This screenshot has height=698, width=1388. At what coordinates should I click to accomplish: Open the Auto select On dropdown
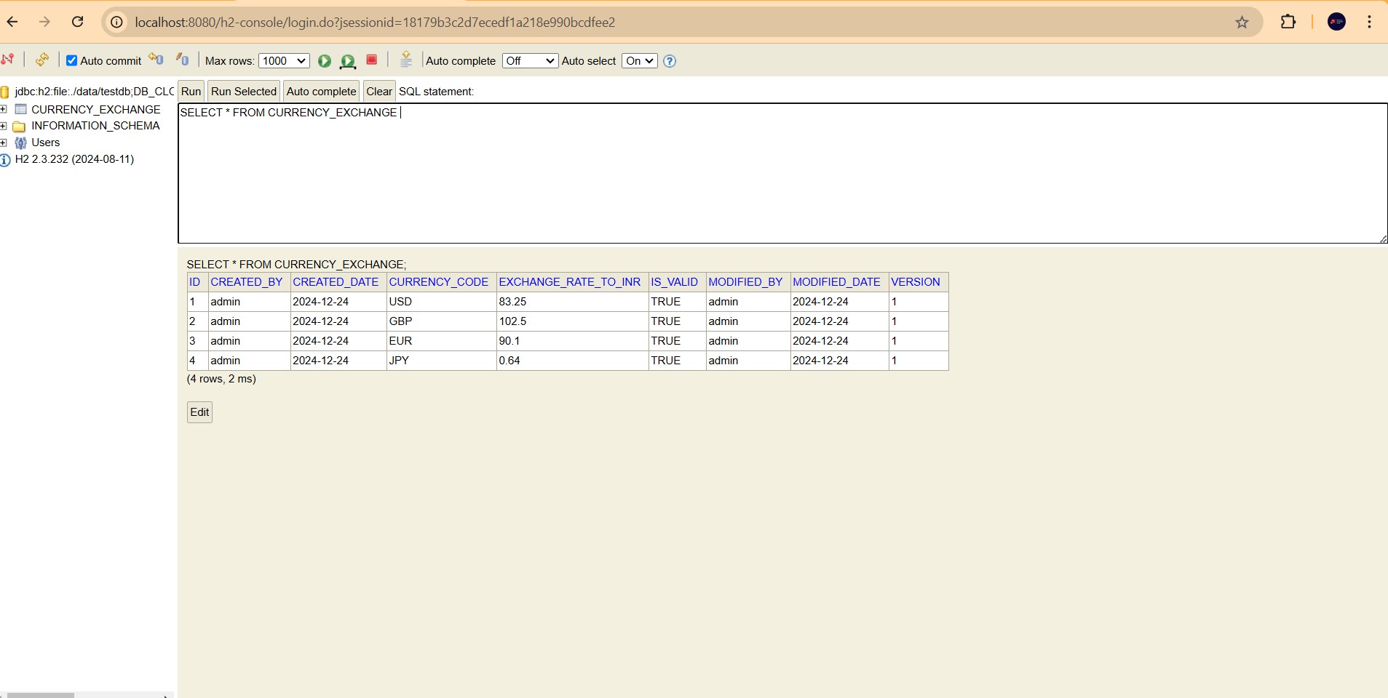tap(640, 61)
